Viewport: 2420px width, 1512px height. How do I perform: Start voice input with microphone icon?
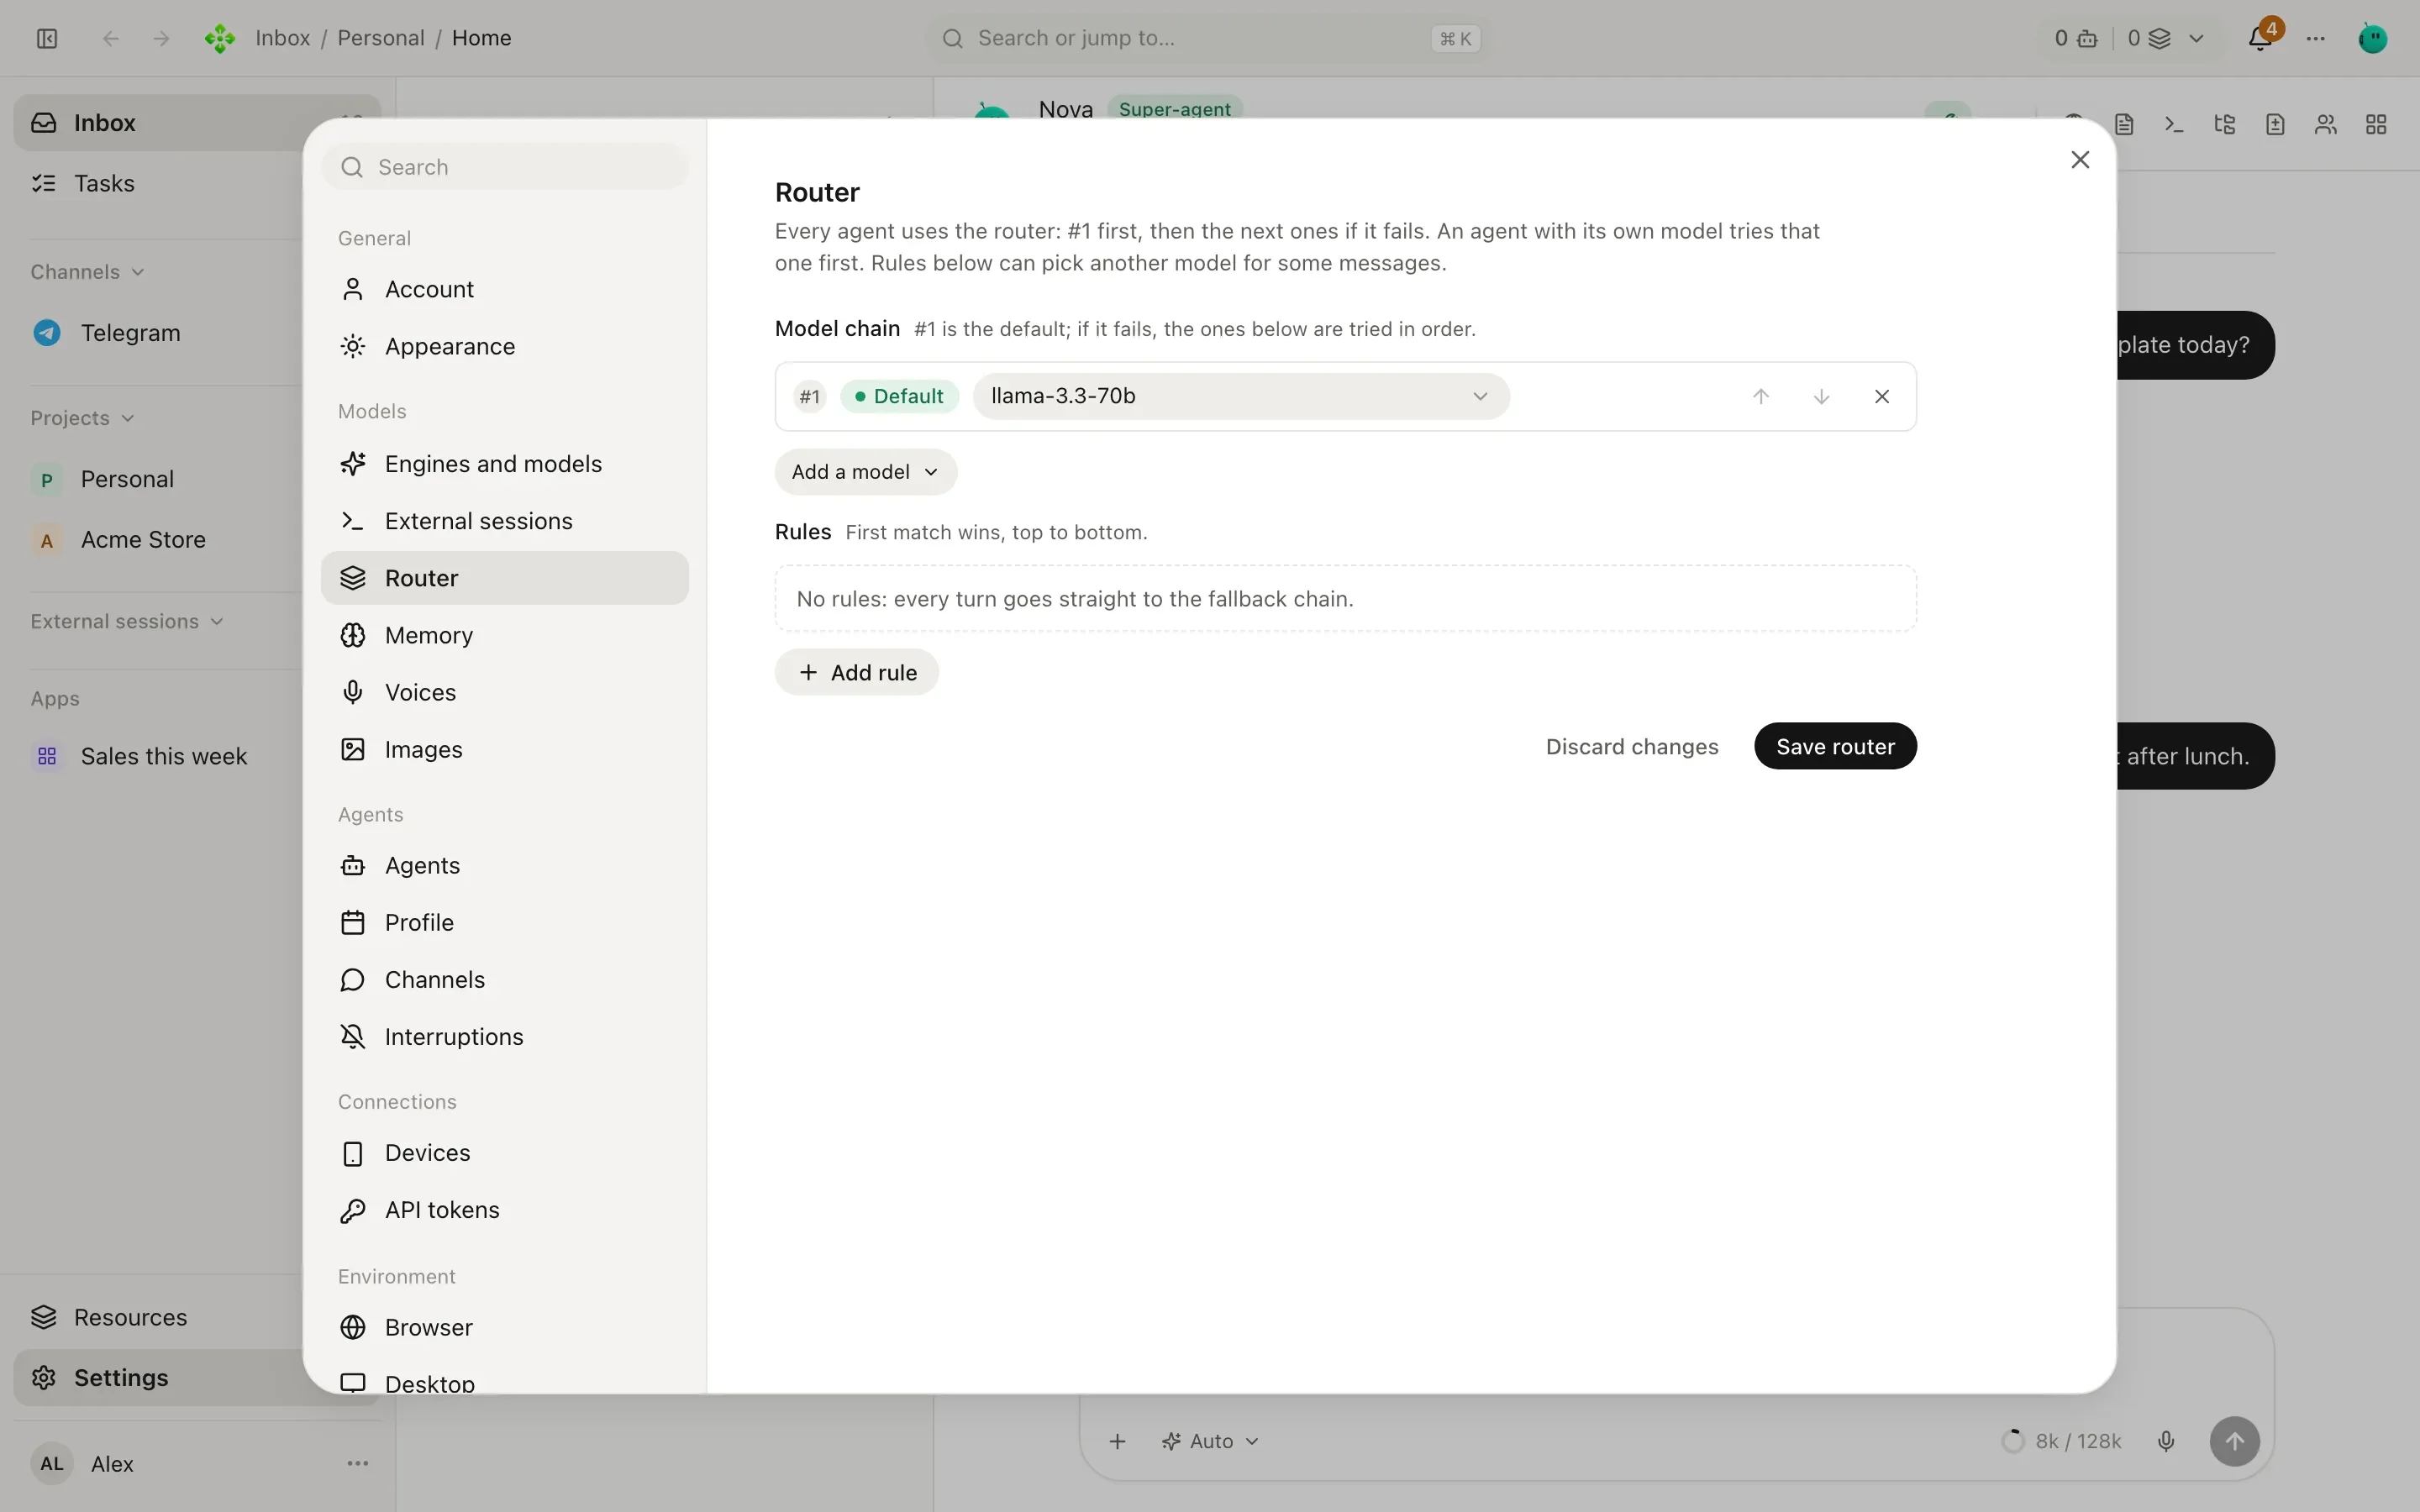pos(2166,1441)
